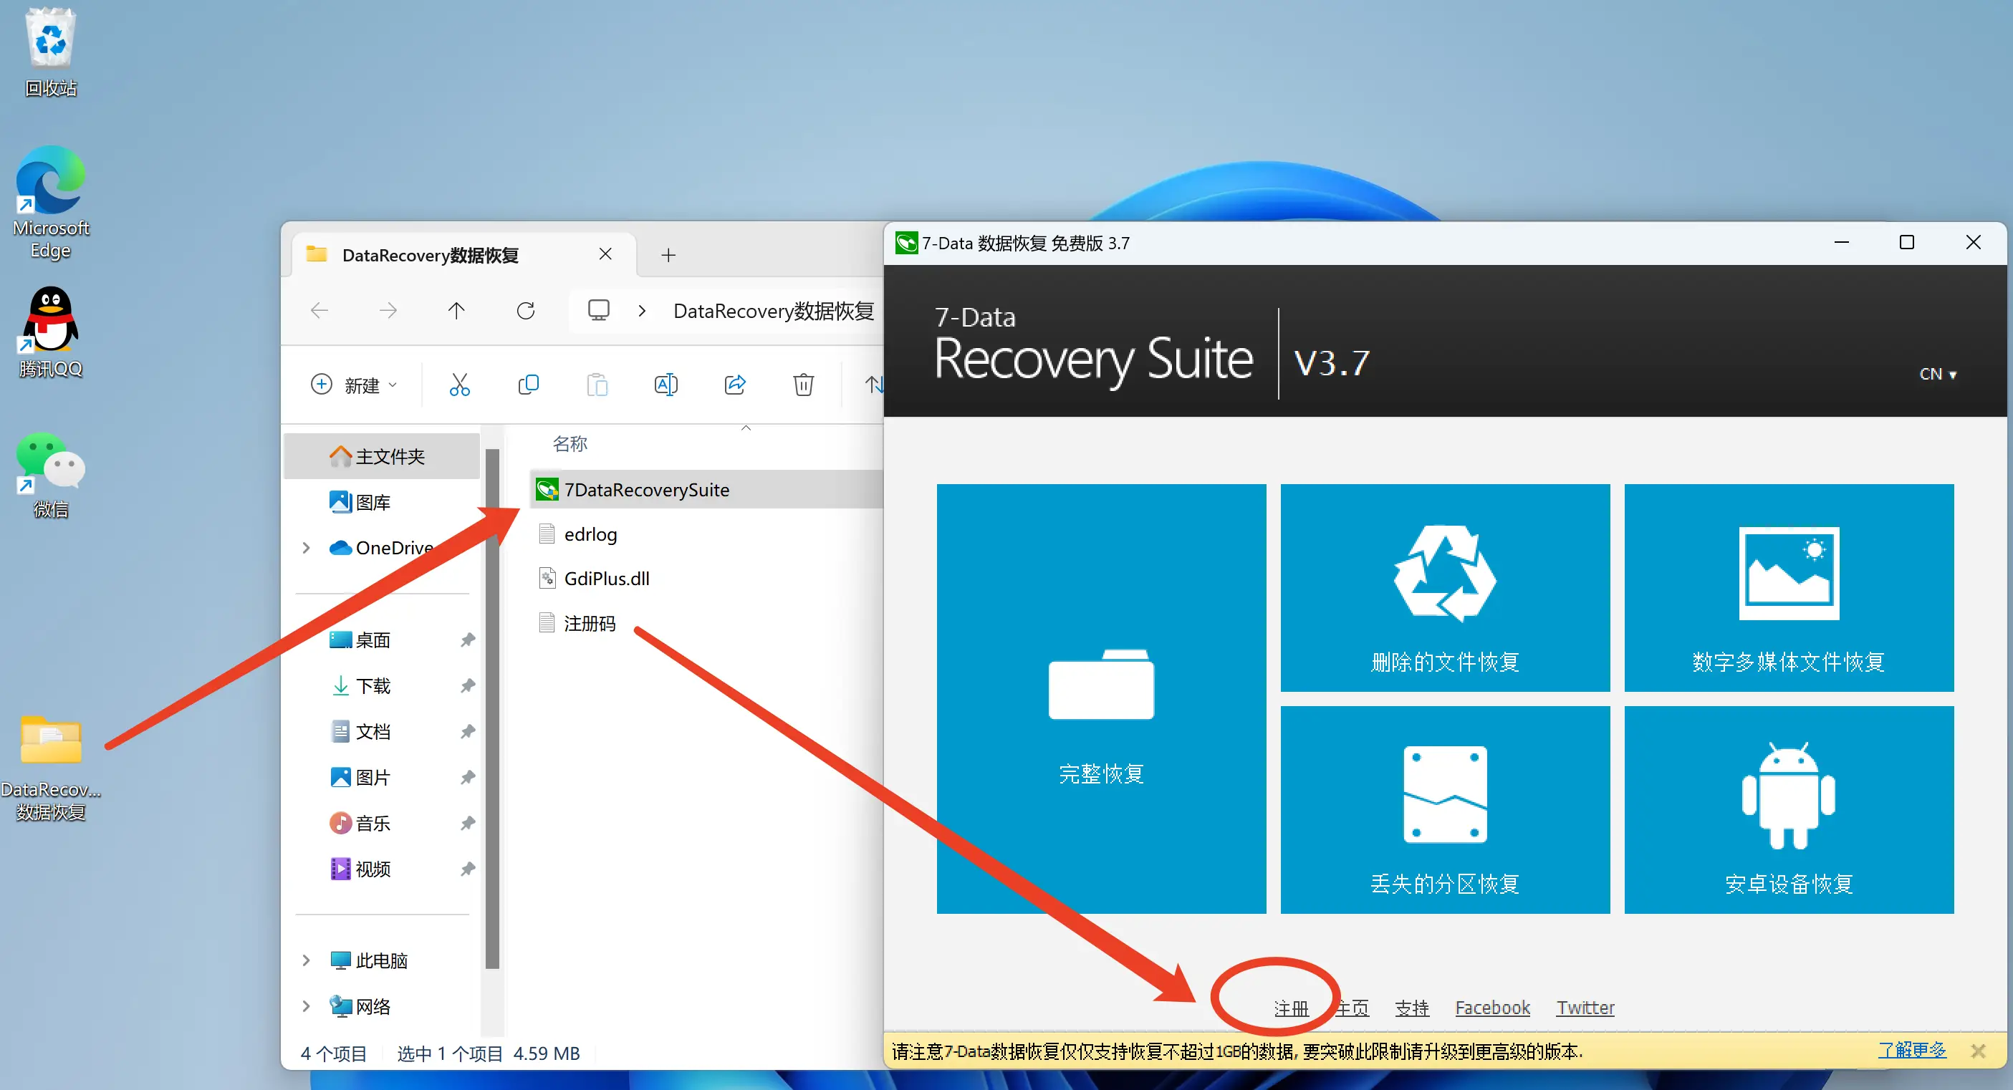Open the CN language dropdown
The height and width of the screenshot is (1090, 2013).
1937,375
